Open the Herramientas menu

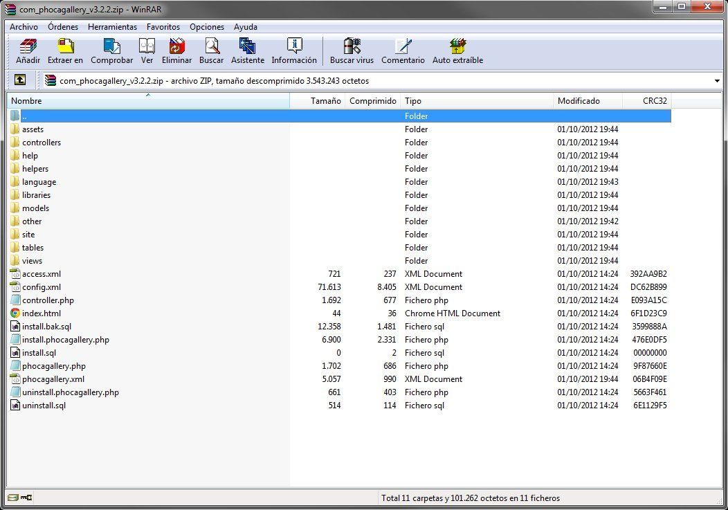click(112, 27)
